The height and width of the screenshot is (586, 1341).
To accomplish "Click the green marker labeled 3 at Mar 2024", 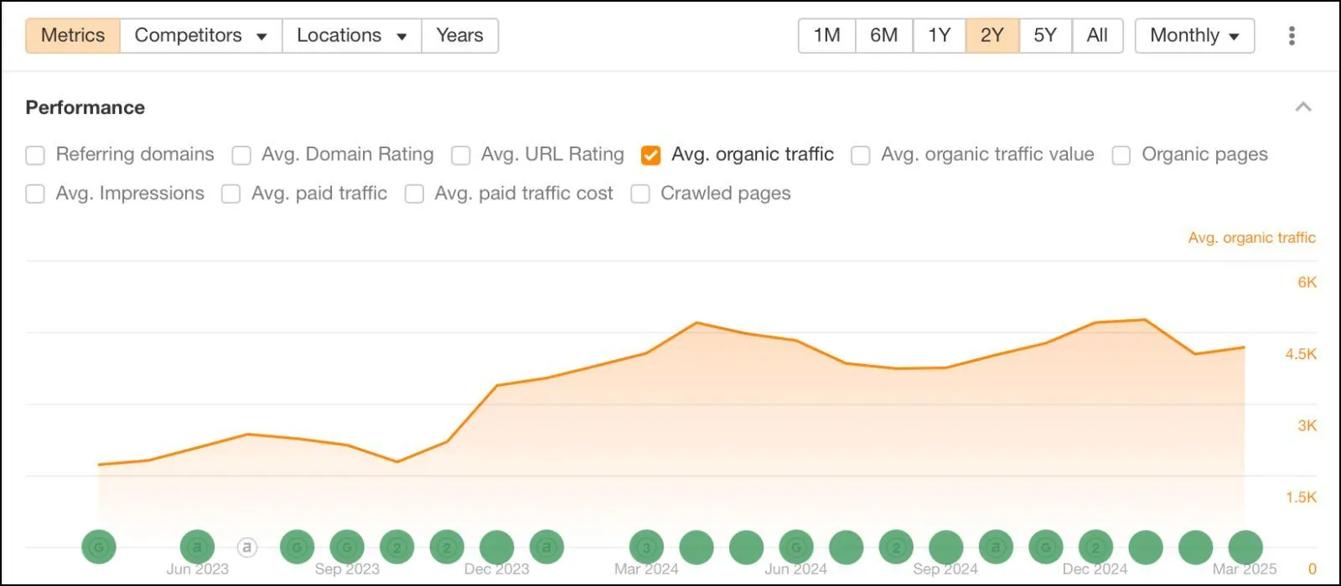I will [646, 547].
